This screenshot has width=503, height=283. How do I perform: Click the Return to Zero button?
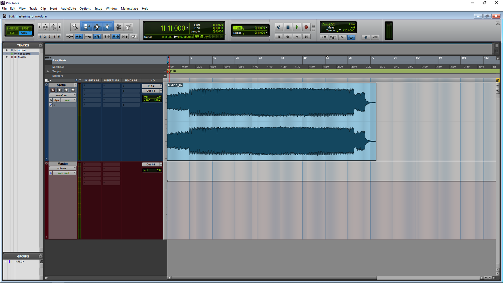coord(279,37)
